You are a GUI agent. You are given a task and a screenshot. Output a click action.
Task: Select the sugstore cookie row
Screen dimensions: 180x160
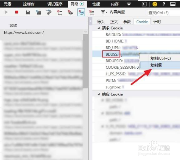coord(136,87)
